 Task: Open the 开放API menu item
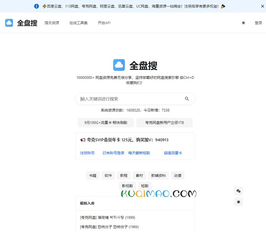coord(104,23)
